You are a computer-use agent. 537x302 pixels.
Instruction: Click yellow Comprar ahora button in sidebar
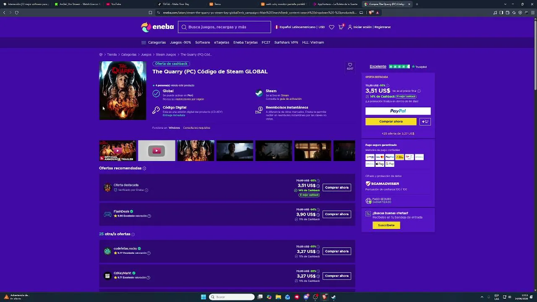point(391,122)
